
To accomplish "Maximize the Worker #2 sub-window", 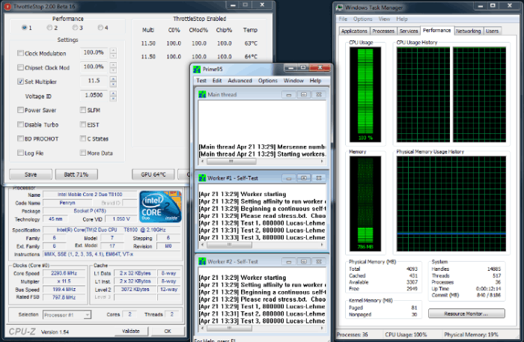I will pos(303,261).
